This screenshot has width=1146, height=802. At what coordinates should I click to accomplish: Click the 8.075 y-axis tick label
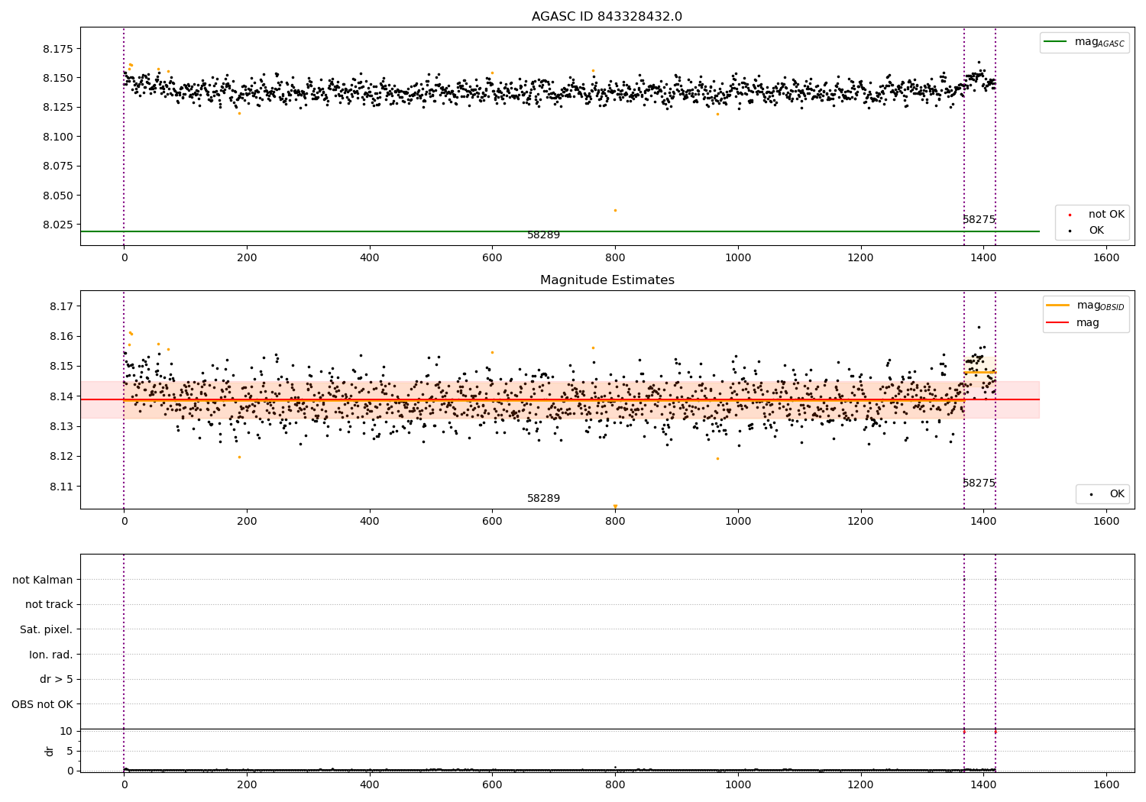(x=57, y=166)
